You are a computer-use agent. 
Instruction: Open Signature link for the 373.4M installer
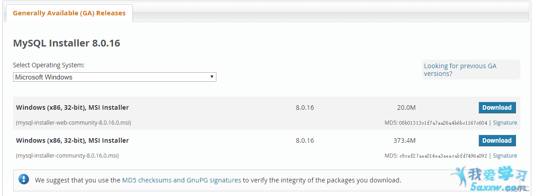click(505, 155)
